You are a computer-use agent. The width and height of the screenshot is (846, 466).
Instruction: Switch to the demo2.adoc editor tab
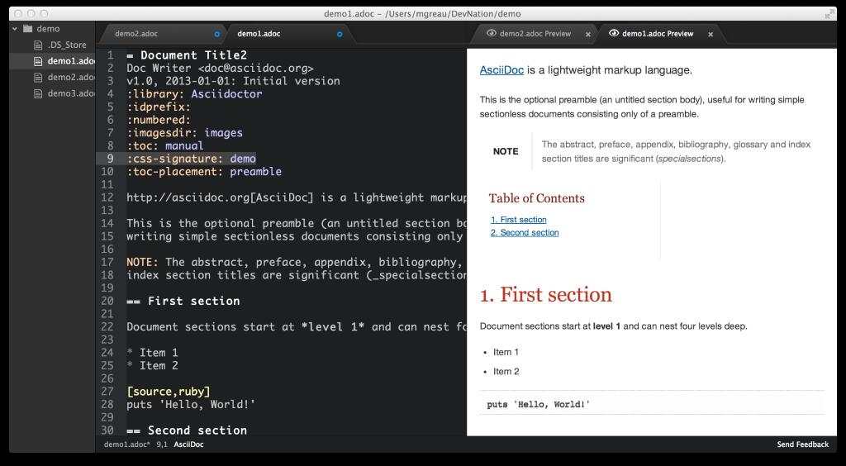136,33
